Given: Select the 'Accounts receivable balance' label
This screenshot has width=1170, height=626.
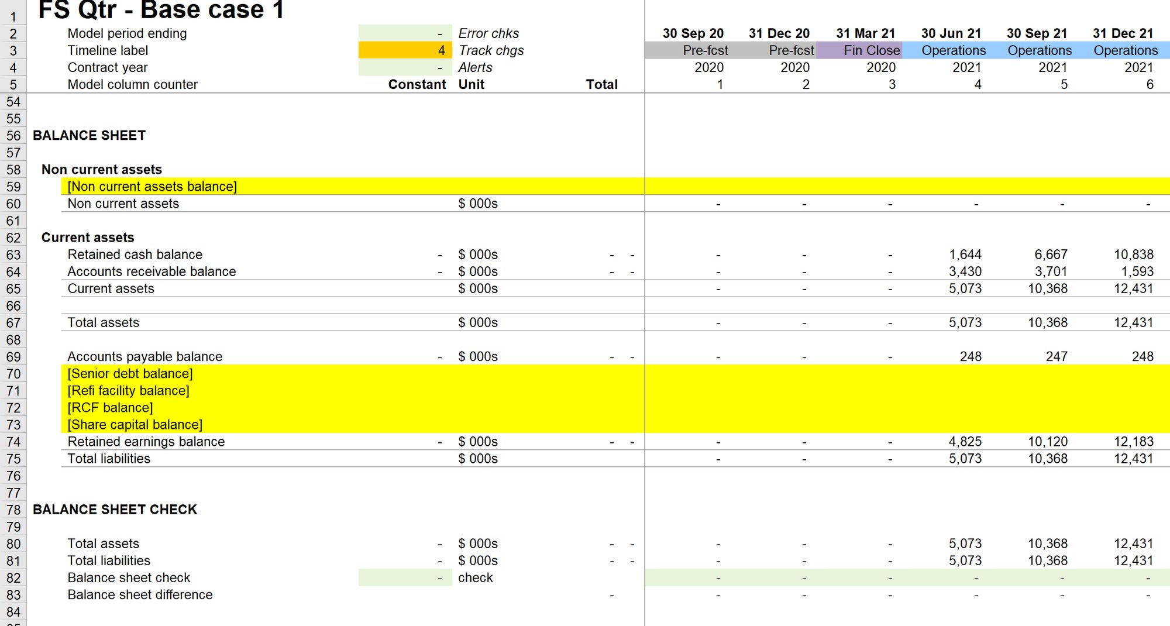Looking at the screenshot, I should point(152,271).
